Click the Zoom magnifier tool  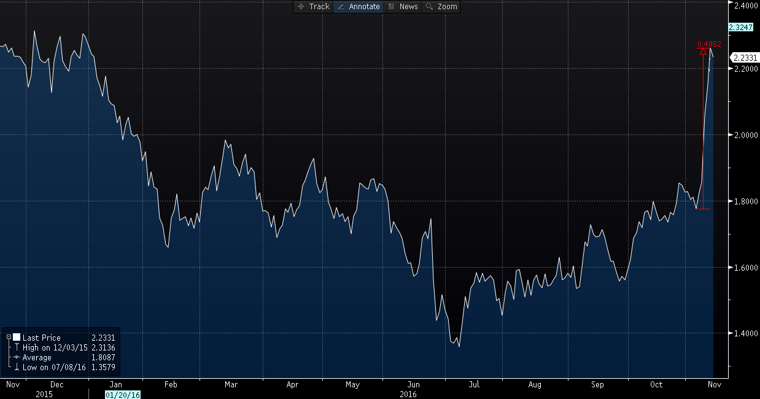pos(441,7)
